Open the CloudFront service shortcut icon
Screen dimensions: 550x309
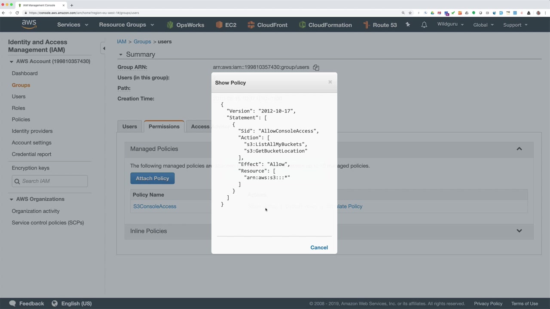click(x=251, y=25)
